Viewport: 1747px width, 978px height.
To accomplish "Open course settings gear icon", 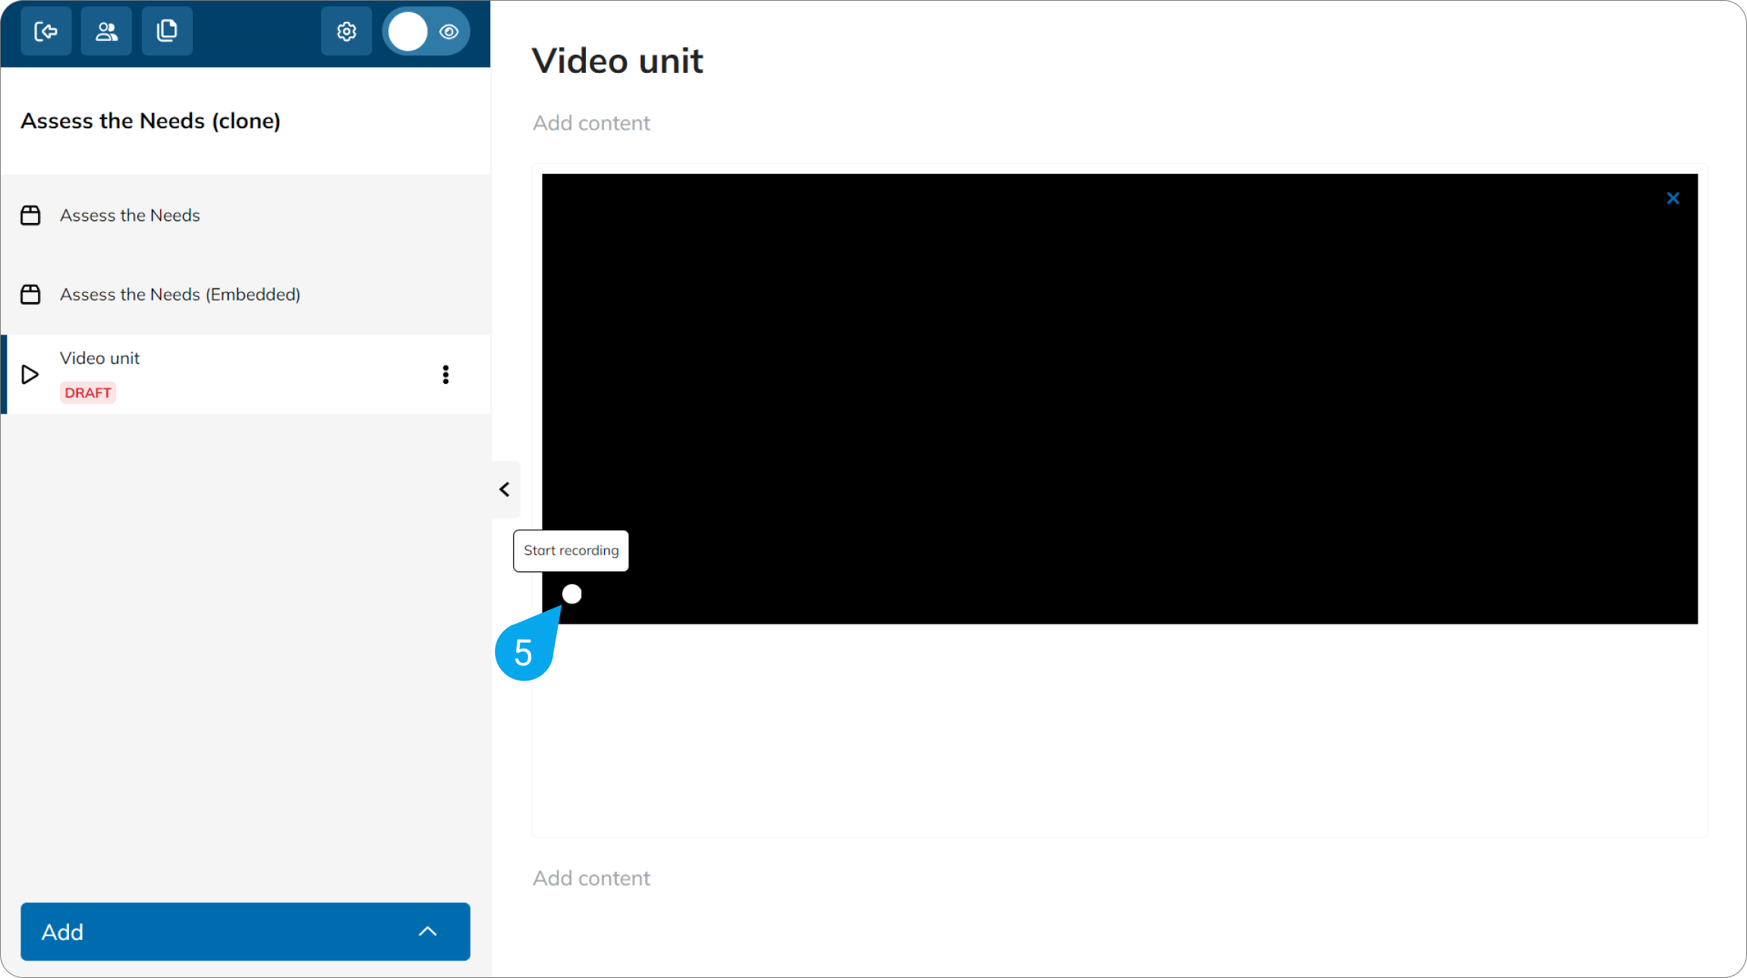I will tap(347, 31).
